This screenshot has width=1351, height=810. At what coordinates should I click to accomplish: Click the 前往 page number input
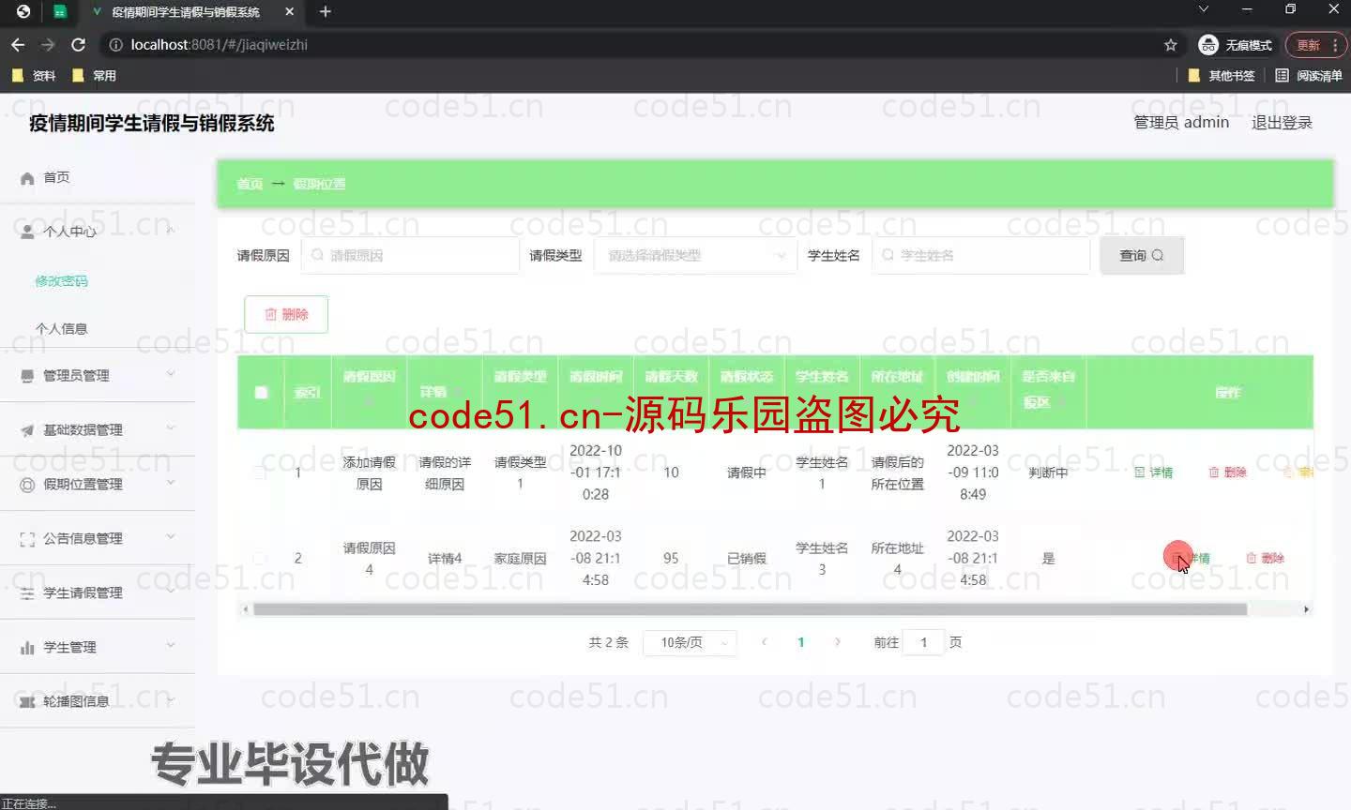923,642
